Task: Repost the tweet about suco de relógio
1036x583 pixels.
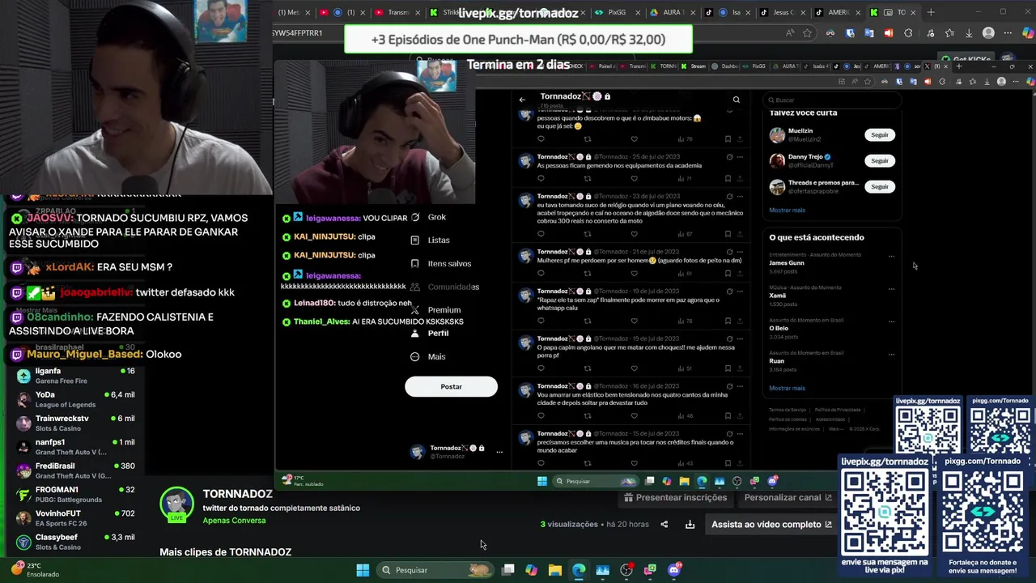Action: click(x=588, y=234)
